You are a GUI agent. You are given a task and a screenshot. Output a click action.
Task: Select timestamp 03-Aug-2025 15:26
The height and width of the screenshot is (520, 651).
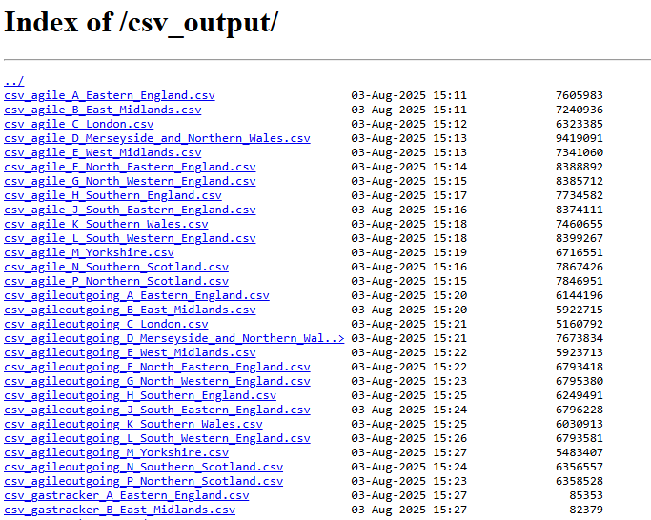[x=409, y=439]
